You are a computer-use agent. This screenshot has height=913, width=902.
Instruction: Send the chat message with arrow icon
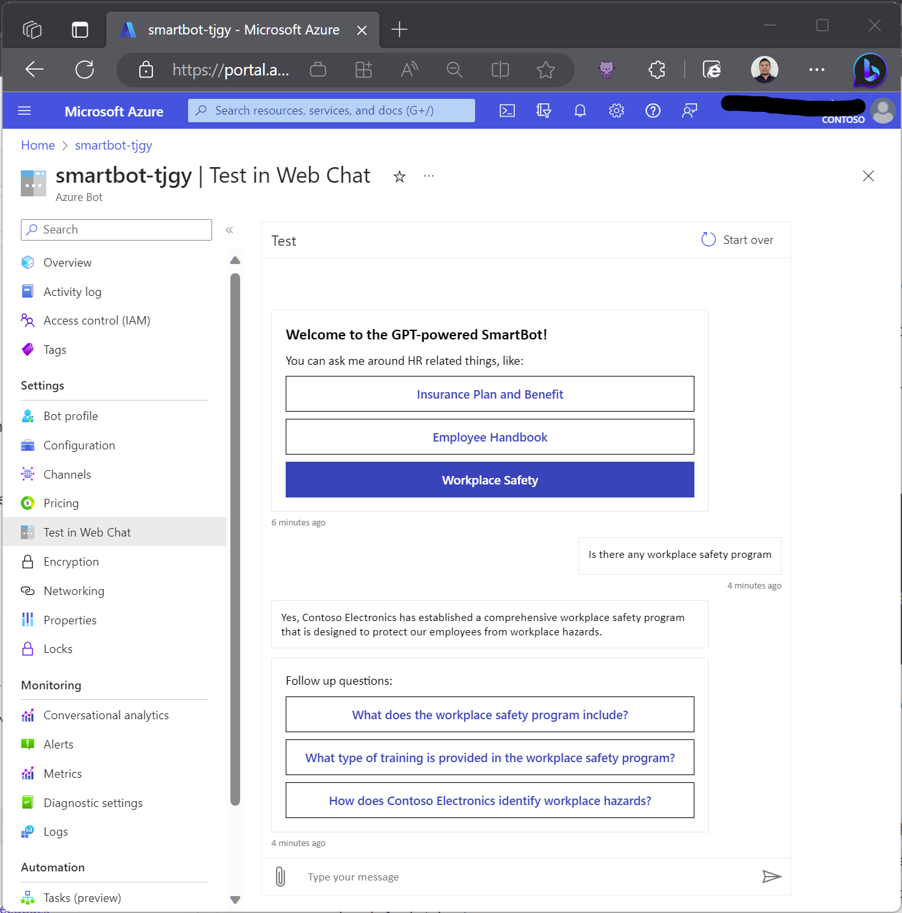click(772, 877)
